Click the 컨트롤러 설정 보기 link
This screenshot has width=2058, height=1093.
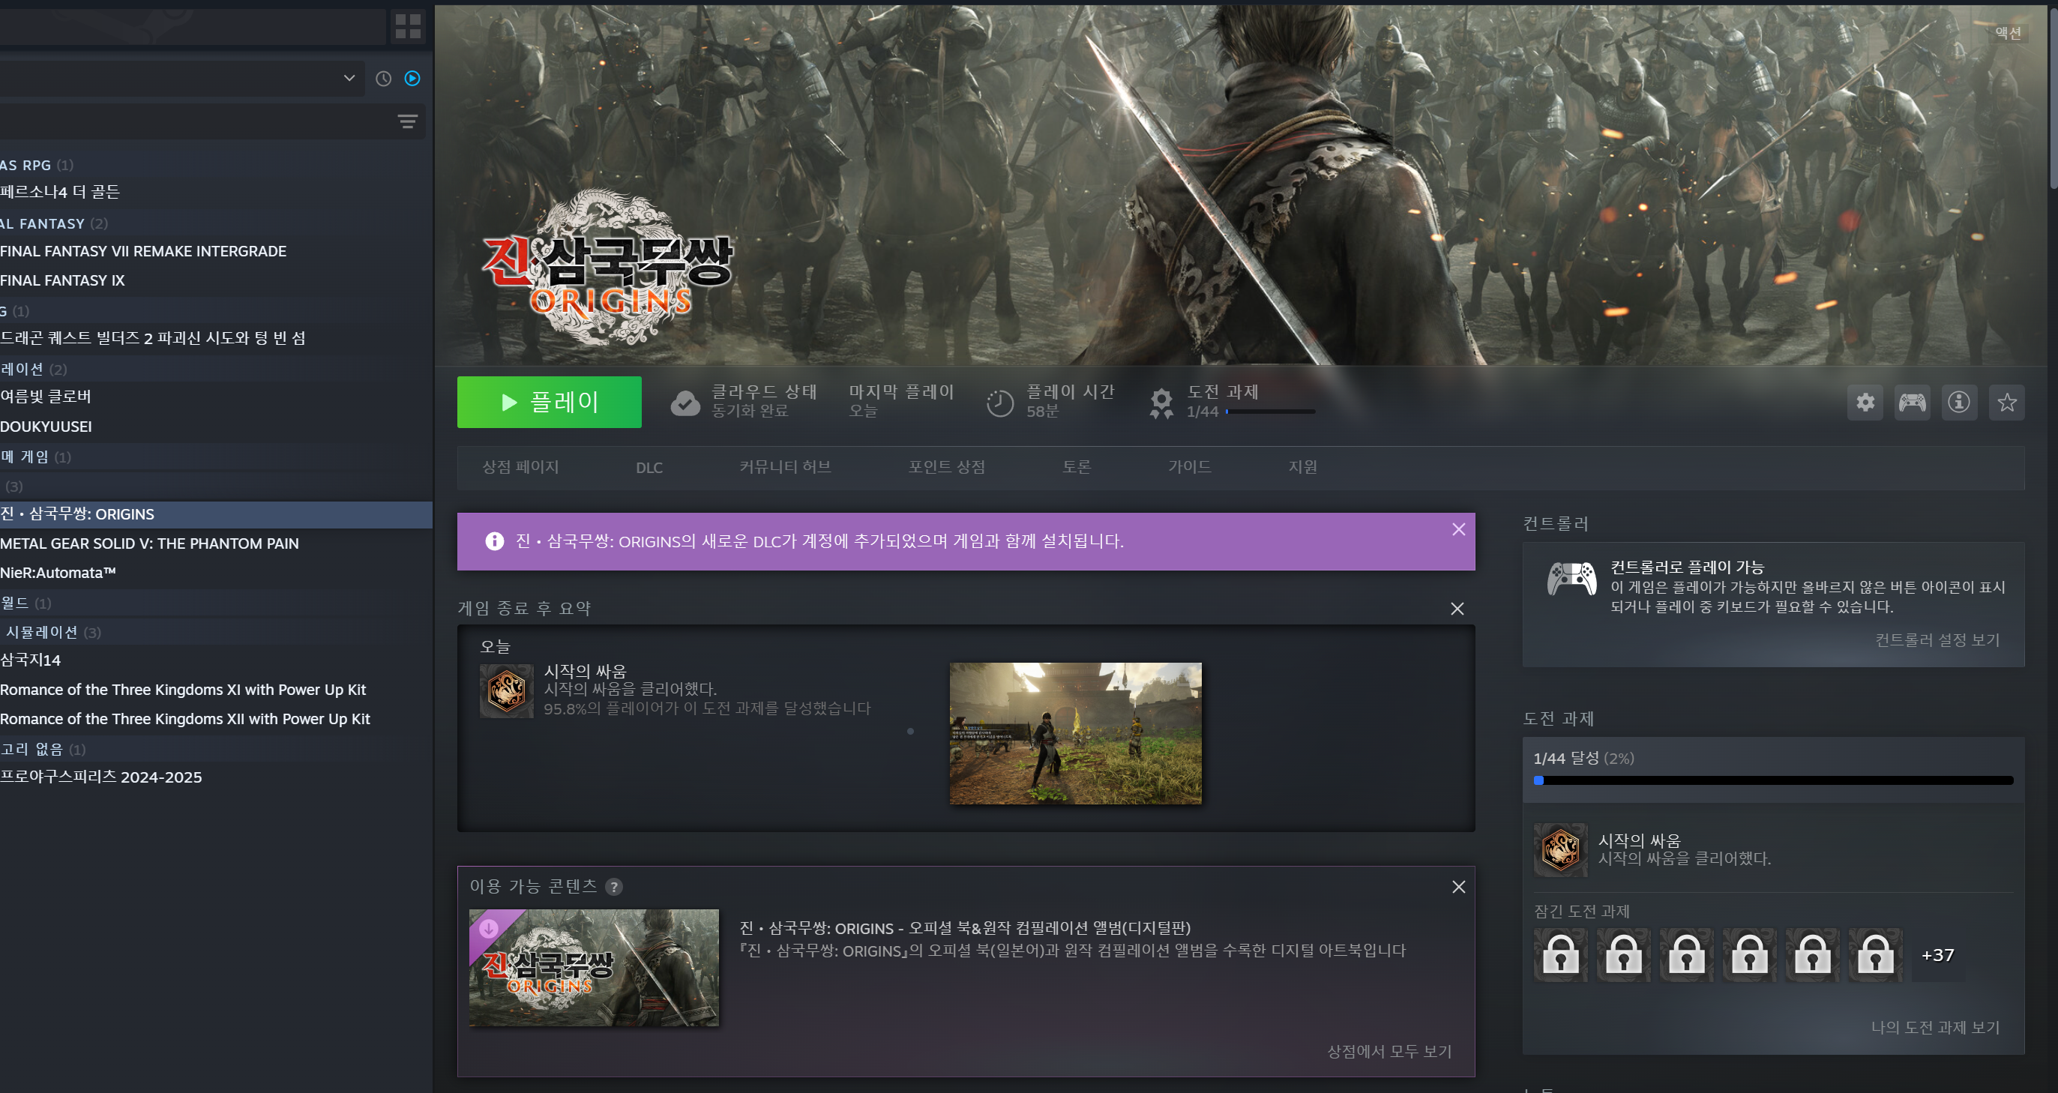1937,640
